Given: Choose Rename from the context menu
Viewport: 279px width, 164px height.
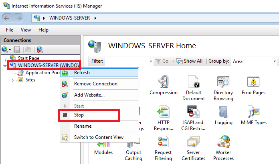Looking at the screenshot, I should (x=99, y=126).
